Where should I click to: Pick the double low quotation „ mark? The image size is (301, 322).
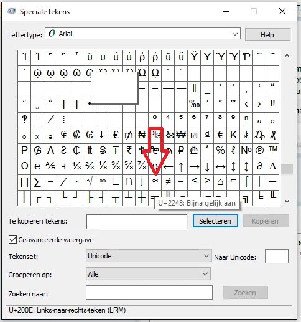[37, 104]
